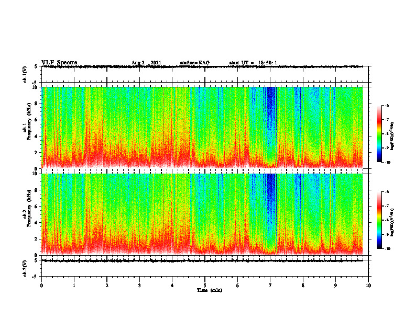Viewport: 415px width, 320px height.
Task: Click the "5" tick on ch.1(V) axis
Action: 36,66
